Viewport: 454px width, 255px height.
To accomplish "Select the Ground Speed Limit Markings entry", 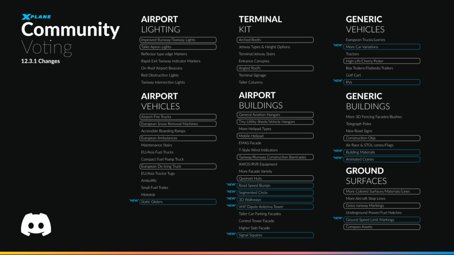I will (382, 219).
